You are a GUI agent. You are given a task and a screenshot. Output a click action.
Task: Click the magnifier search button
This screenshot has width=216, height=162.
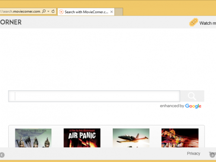pyautogui.click(x=192, y=96)
